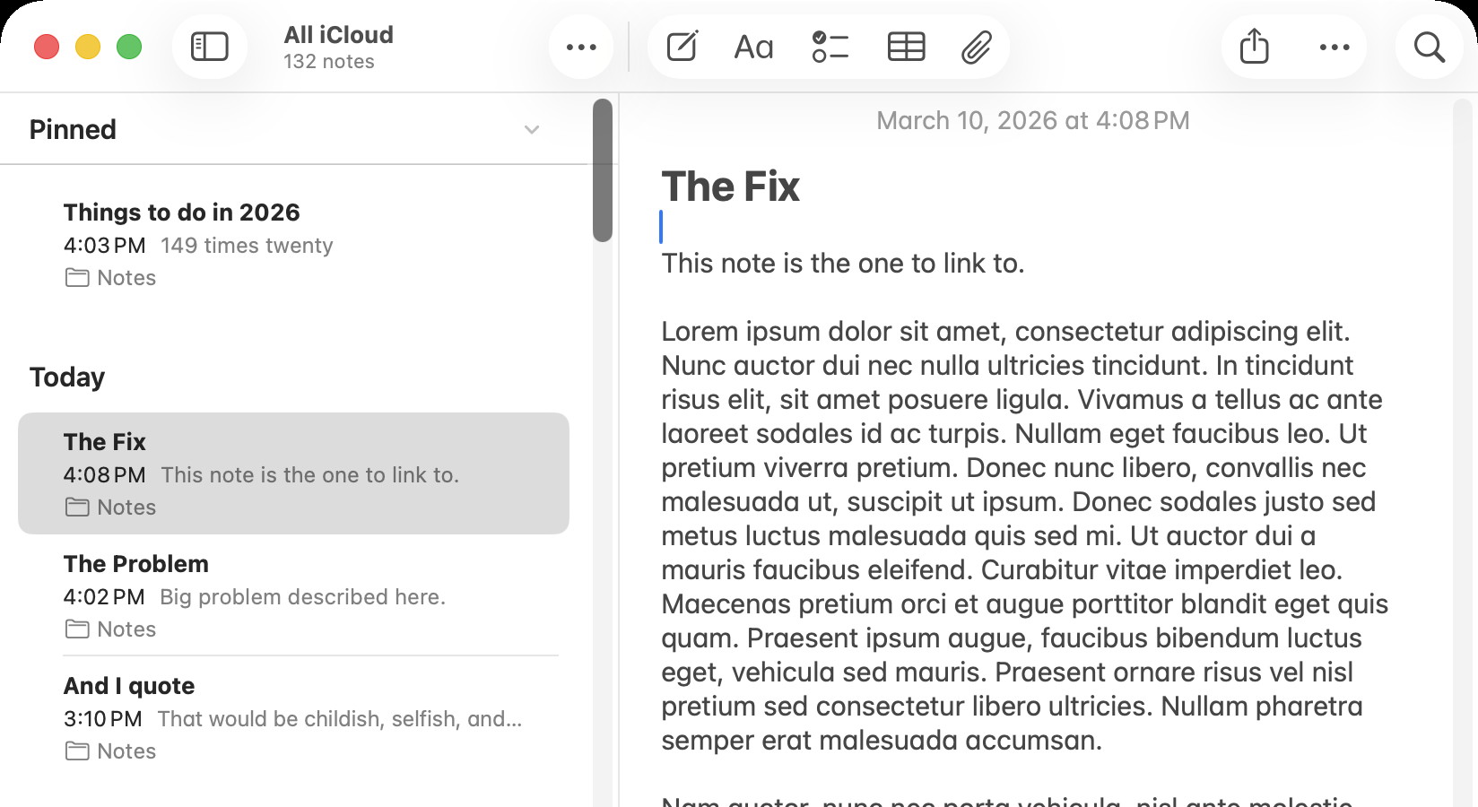Image resolution: width=1478 pixels, height=807 pixels.
Task: Open the search field magnifier
Action: [x=1429, y=47]
